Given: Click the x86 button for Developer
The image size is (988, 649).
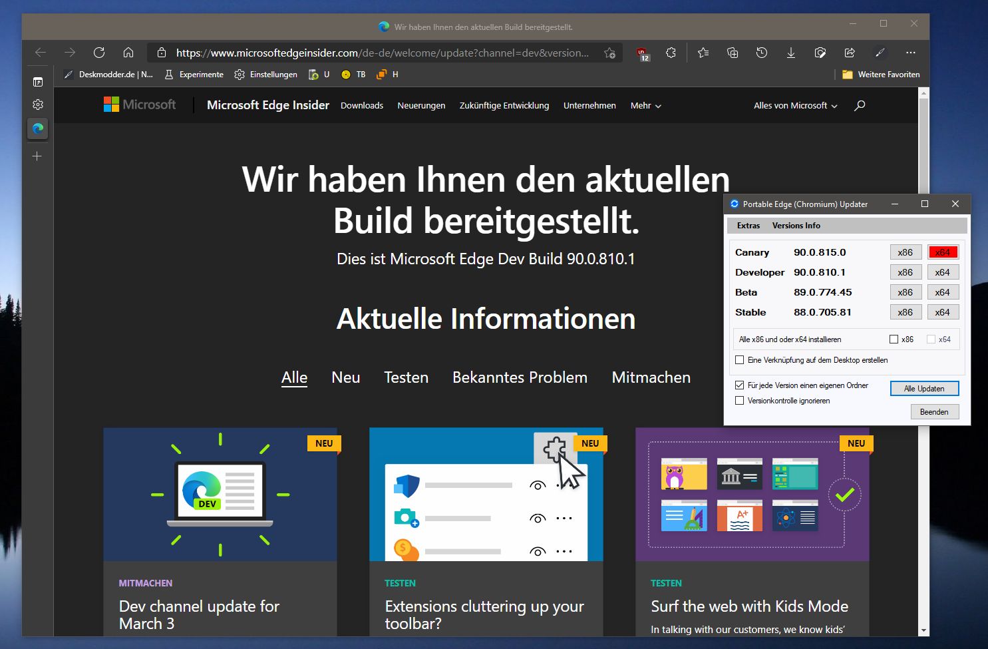Looking at the screenshot, I should pyautogui.click(x=906, y=272).
